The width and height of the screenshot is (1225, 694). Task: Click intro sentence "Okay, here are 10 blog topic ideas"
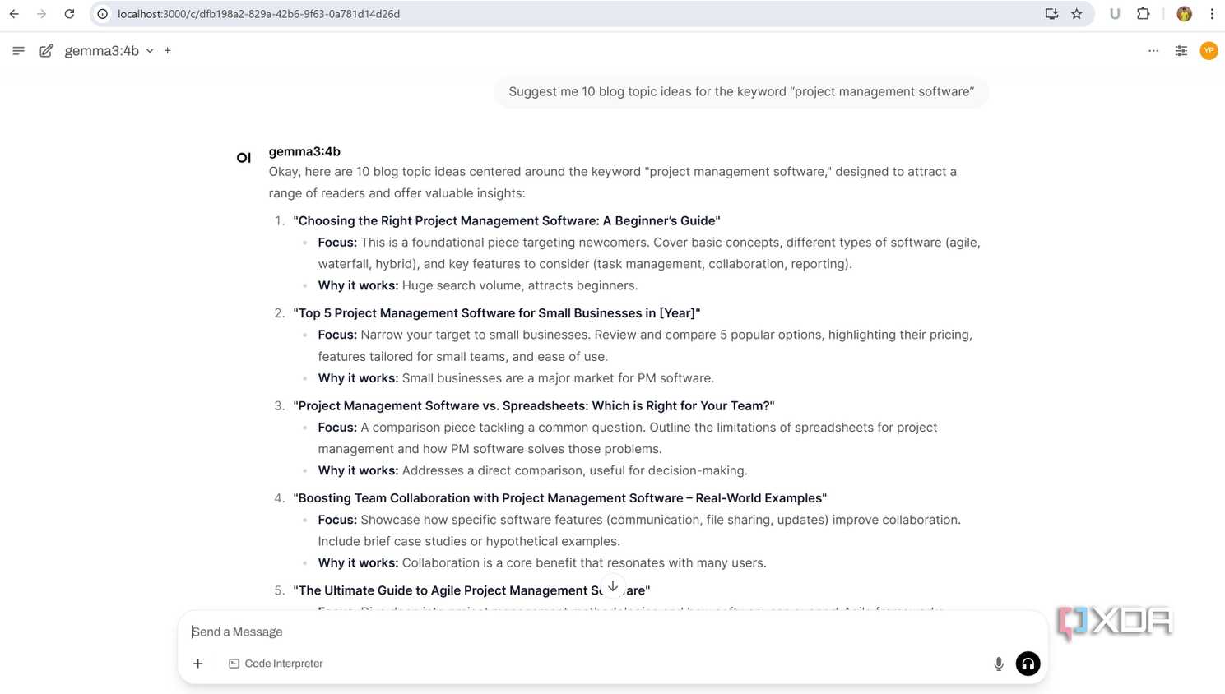(x=367, y=172)
